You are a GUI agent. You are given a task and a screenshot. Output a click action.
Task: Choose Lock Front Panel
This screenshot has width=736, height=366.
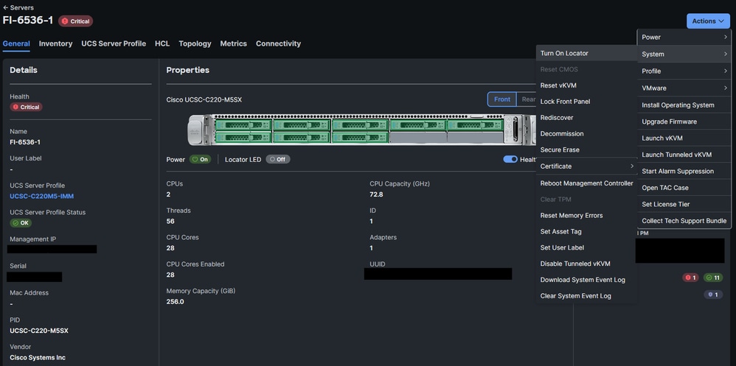(586, 101)
